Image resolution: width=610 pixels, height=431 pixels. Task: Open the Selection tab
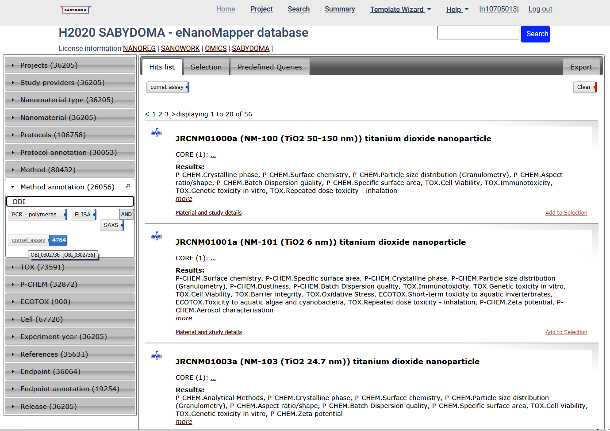point(206,67)
